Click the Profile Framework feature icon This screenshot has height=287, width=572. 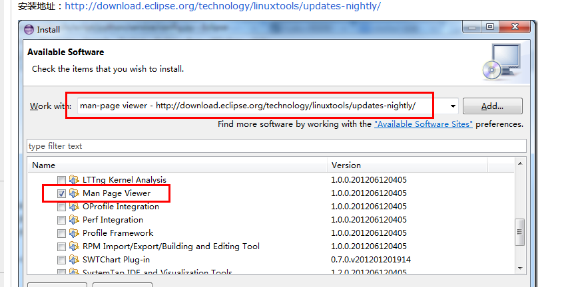tap(74, 233)
